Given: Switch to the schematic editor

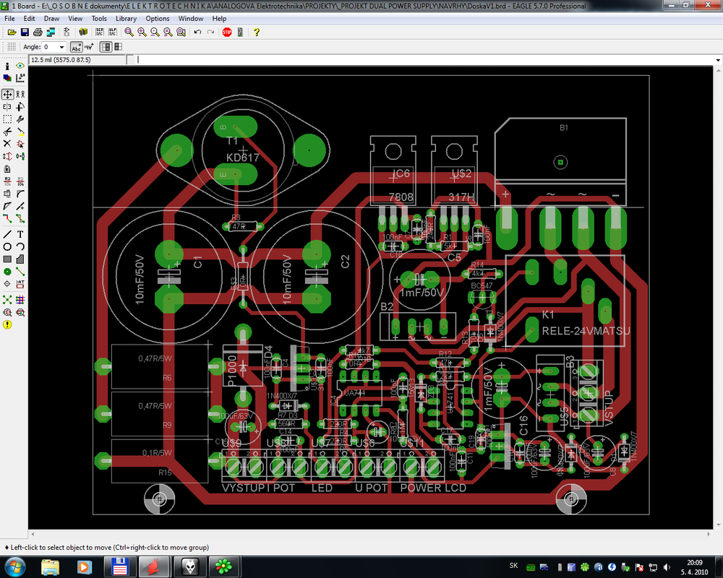Looking at the screenshot, I should (x=67, y=32).
